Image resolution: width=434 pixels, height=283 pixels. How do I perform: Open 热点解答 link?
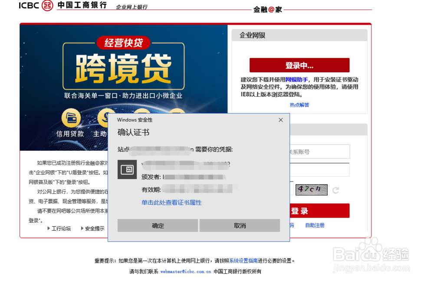pos(299,105)
